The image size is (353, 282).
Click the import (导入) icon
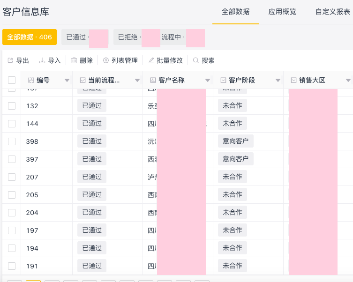[42, 60]
